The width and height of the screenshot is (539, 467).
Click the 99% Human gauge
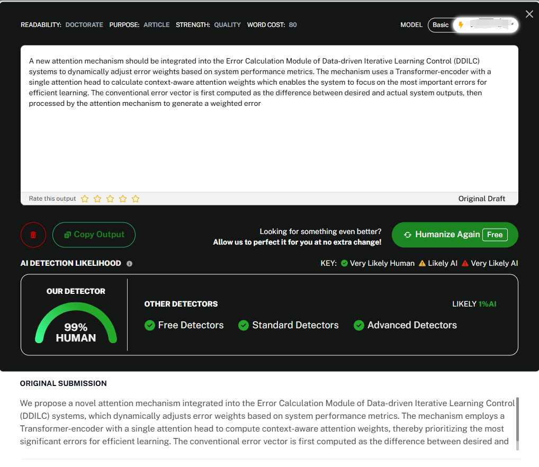point(76,322)
